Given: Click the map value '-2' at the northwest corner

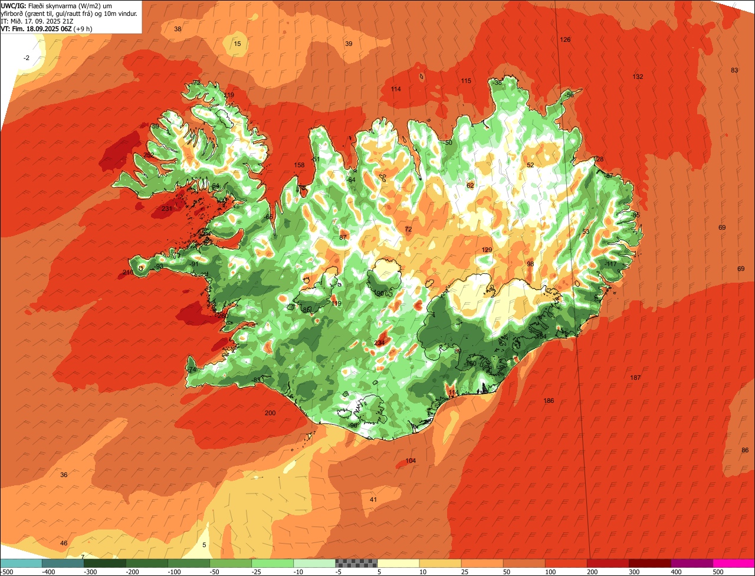Looking at the screenshot, I should tap(26, 58).
